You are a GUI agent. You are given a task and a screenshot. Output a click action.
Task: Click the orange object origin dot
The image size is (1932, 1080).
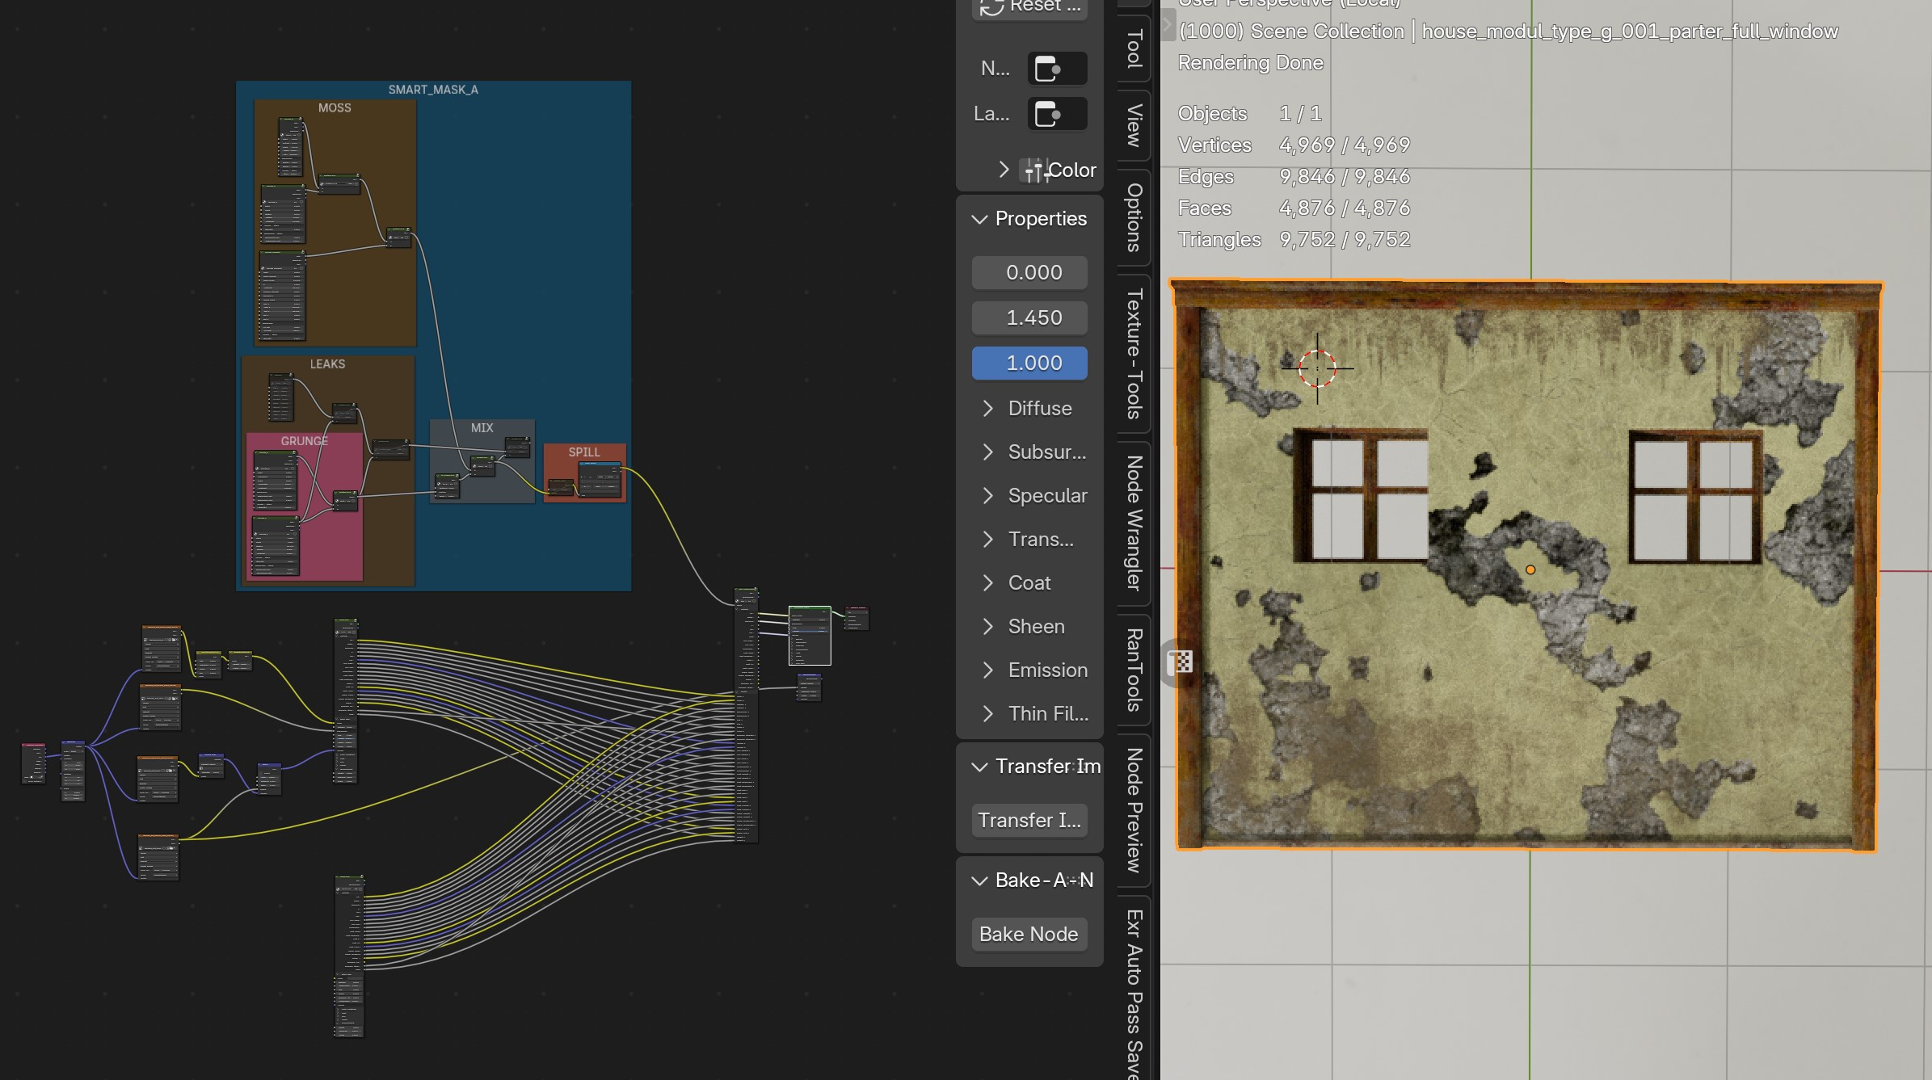click(x=1530, y=570)
